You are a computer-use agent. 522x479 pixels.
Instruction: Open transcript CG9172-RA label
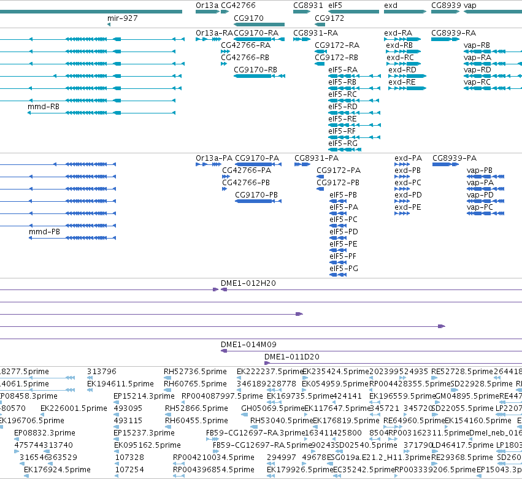coord(337,45)
